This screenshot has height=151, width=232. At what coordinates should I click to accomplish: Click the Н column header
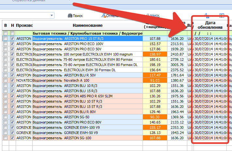coord(12,25)
